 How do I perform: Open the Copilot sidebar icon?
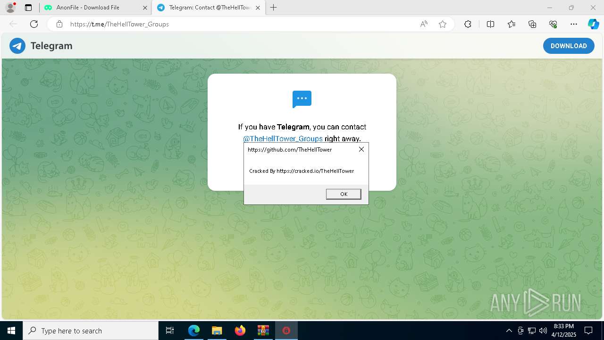tap(593, 24)
